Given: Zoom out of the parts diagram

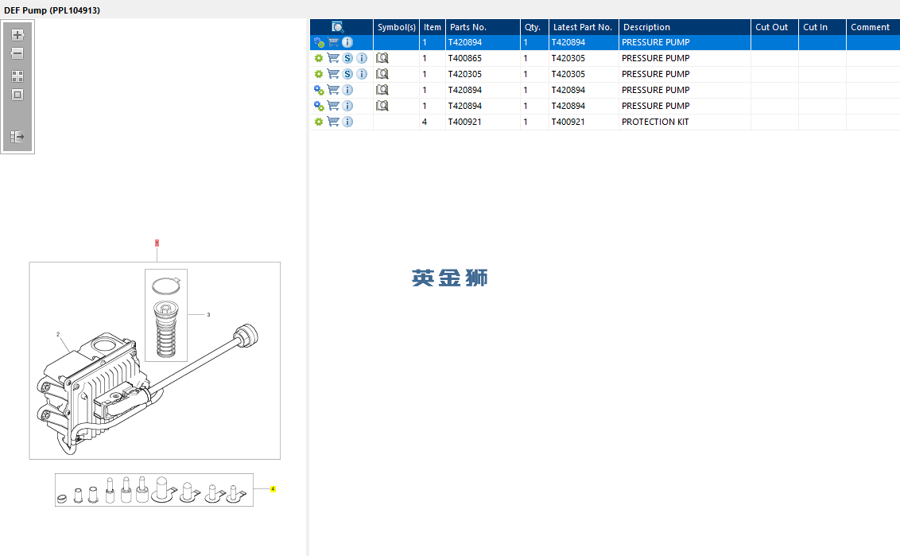Looking at the screenshot, I should [x=17, y=53].
